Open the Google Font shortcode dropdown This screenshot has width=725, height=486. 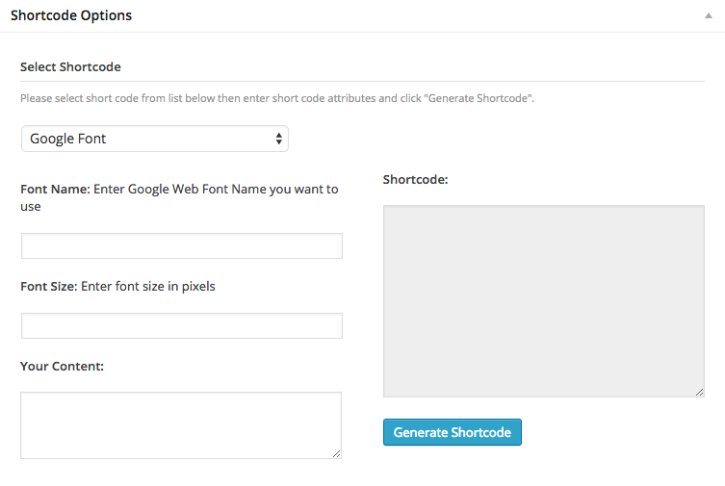tap(154, 139)
